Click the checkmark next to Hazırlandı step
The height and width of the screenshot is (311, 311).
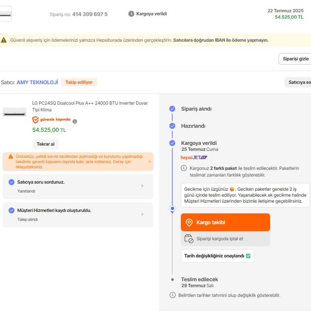[x=172, y=126]
